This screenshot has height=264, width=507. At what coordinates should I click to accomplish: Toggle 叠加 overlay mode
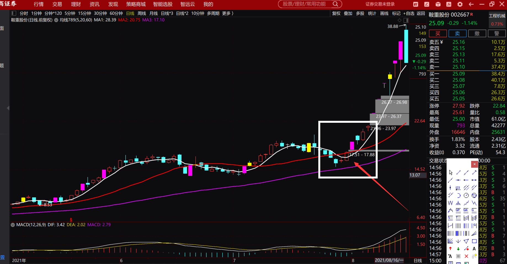coord(348,13)
